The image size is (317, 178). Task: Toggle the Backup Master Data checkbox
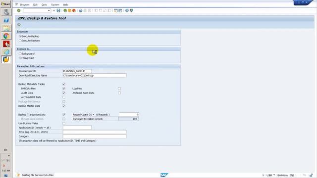pos(64,106)
